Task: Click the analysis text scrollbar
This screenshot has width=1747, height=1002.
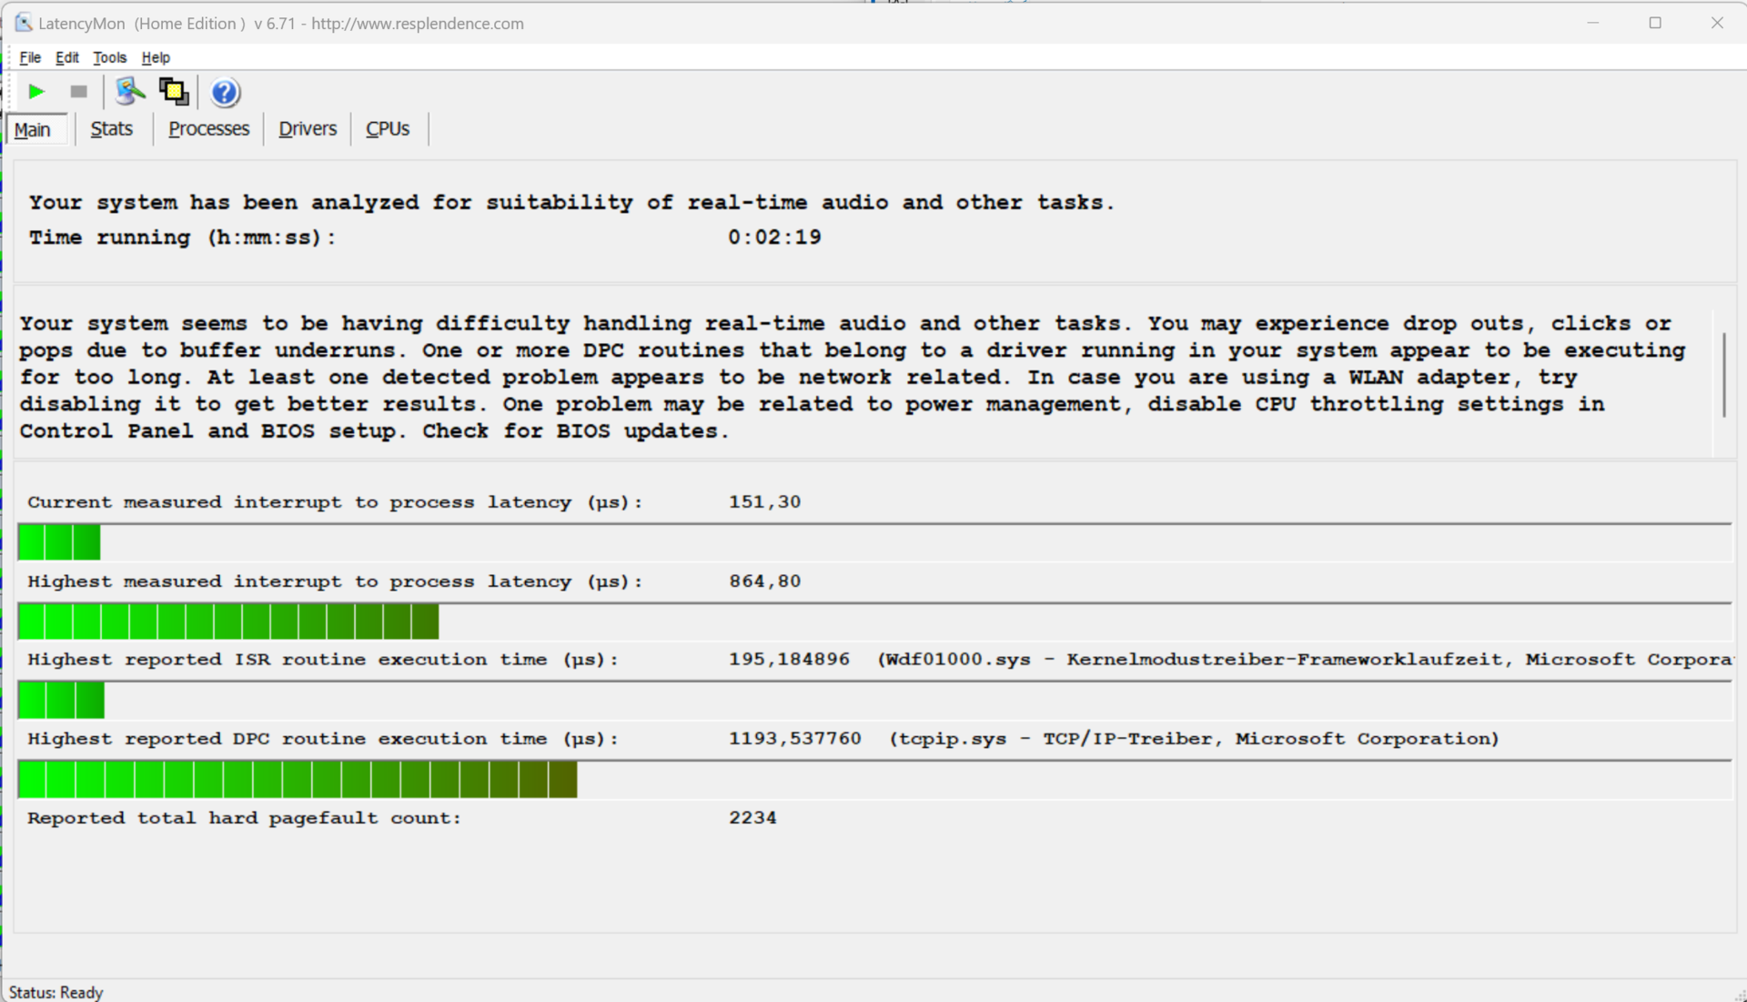Action: [1723, 375]
